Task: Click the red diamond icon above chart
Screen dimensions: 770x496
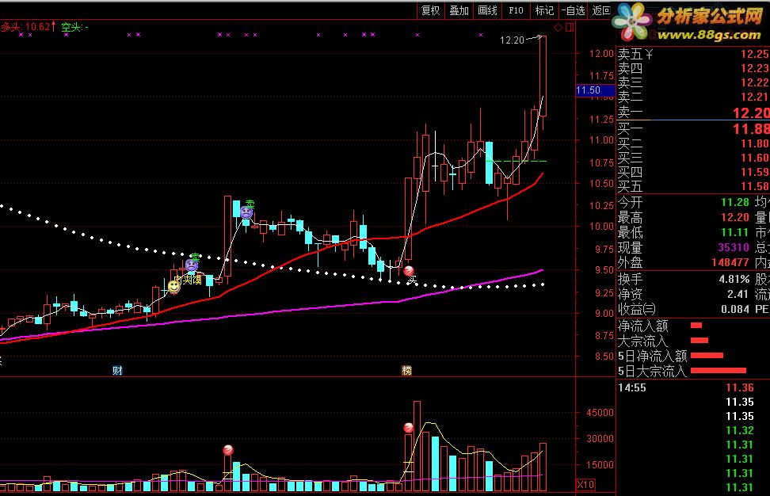Action: pyautogui.click(x=558, y=28)
